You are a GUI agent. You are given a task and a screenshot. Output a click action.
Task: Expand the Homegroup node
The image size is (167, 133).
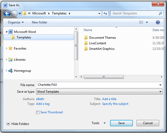(7, 71)
